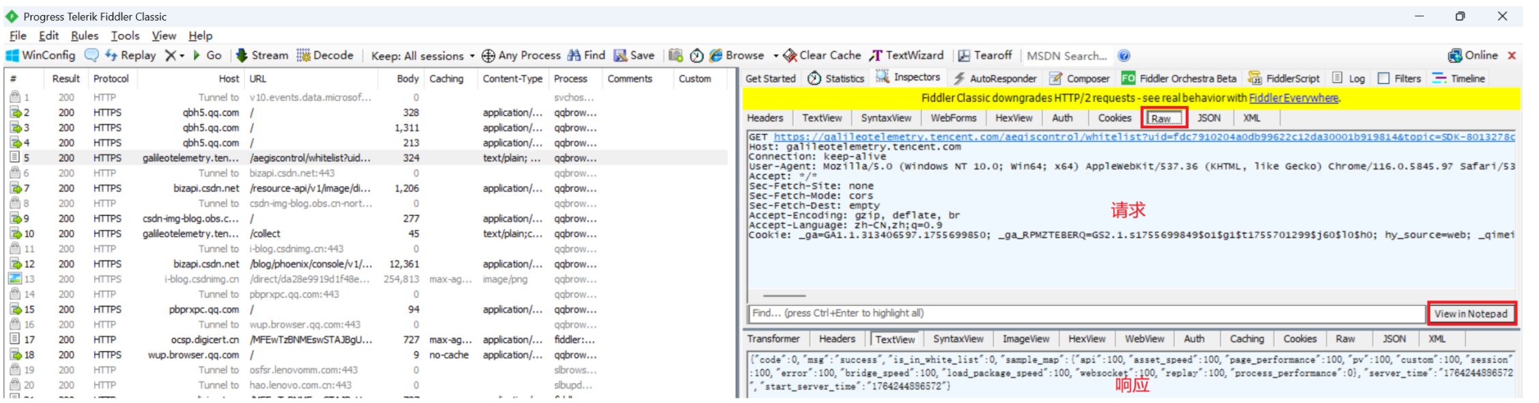Open Find sessions binoculars
This screenshot has height=403, width=1539.
coord(587,55)
